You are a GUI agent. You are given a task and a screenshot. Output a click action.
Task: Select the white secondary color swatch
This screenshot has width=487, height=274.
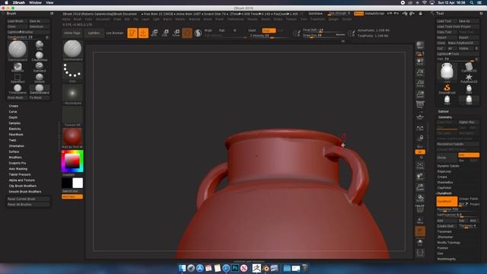point(78,183)
